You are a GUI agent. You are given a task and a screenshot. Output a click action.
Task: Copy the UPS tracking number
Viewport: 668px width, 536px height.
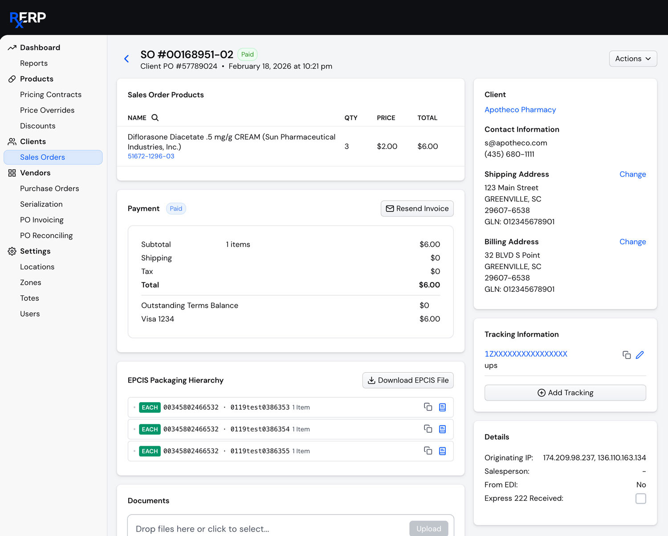[626, 355]
